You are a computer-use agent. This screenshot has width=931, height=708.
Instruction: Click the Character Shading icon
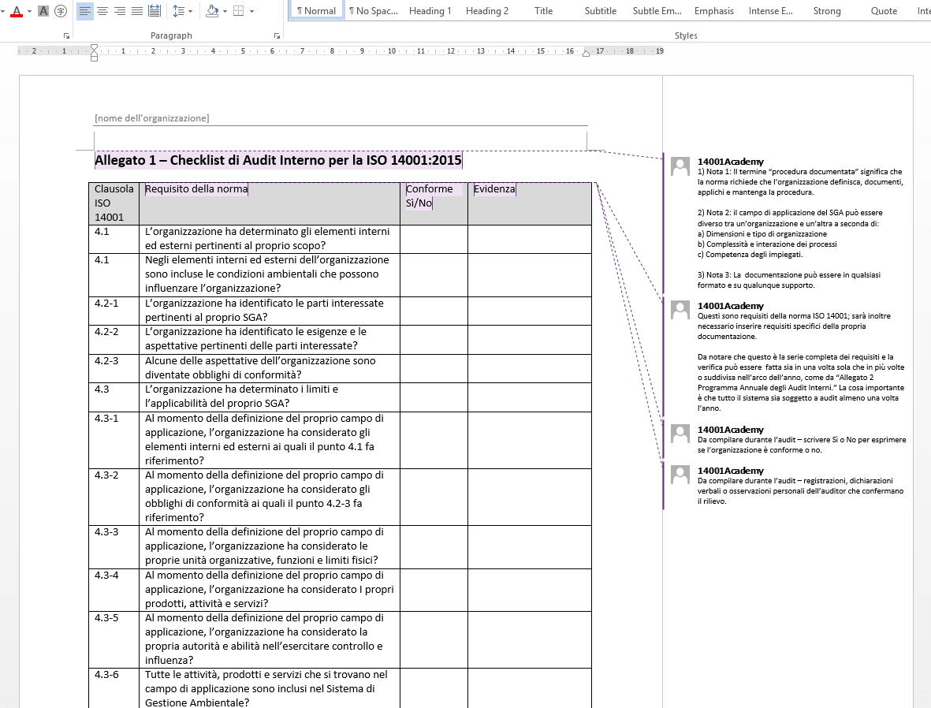(x=44, y=11)
